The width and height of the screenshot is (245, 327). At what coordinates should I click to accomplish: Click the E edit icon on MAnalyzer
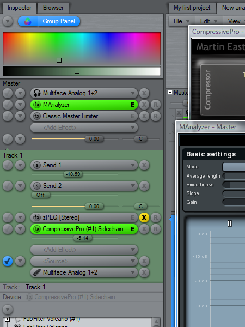point(132,105)
